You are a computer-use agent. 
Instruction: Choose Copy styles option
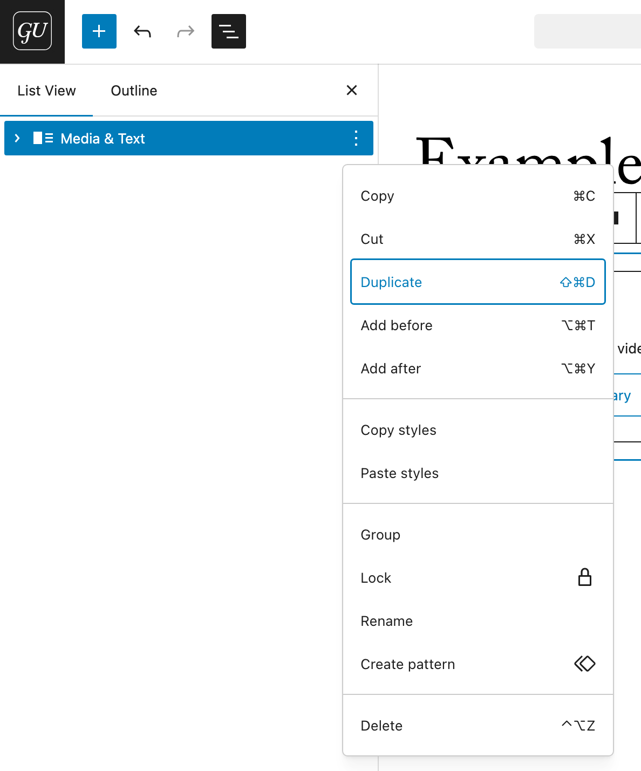pyautogui.click(x=478, y=430)
